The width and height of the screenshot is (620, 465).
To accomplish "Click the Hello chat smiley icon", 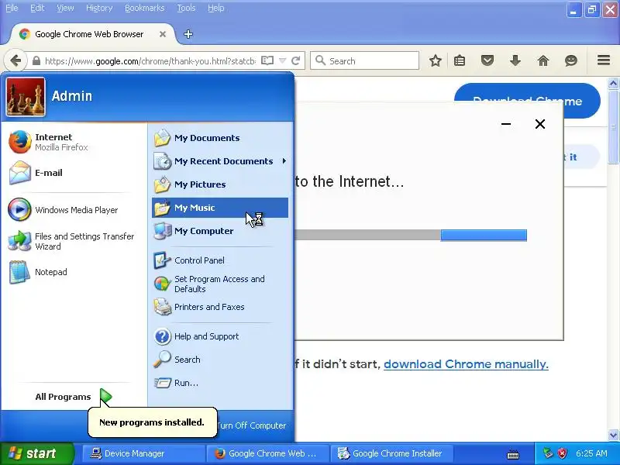I will coord(571,60).
